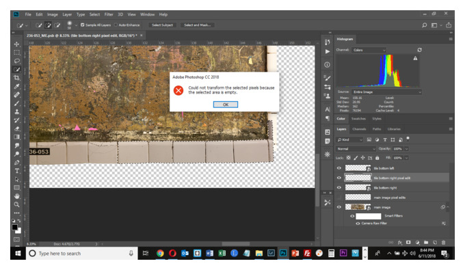The width and height of the screenshot is (465, 270).
Task: Open the Select menu
Action: pos(94,14)
